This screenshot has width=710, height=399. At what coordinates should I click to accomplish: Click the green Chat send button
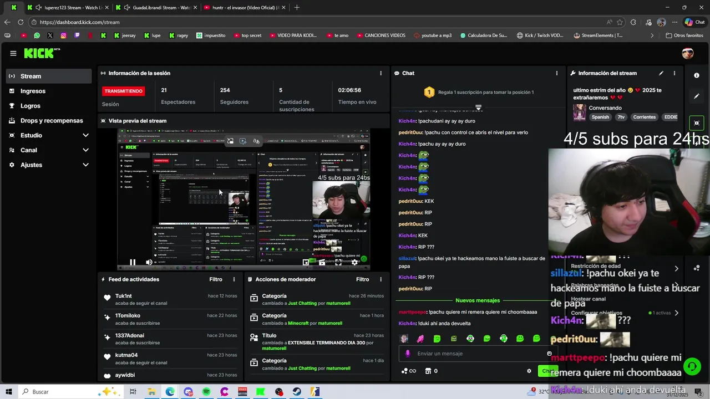click(548, 371)
